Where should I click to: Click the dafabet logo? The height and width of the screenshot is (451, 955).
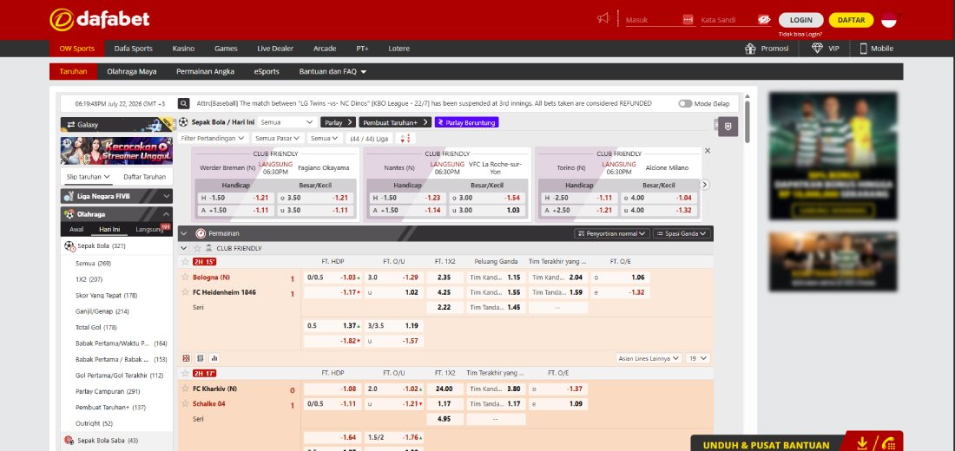point(99,19)
